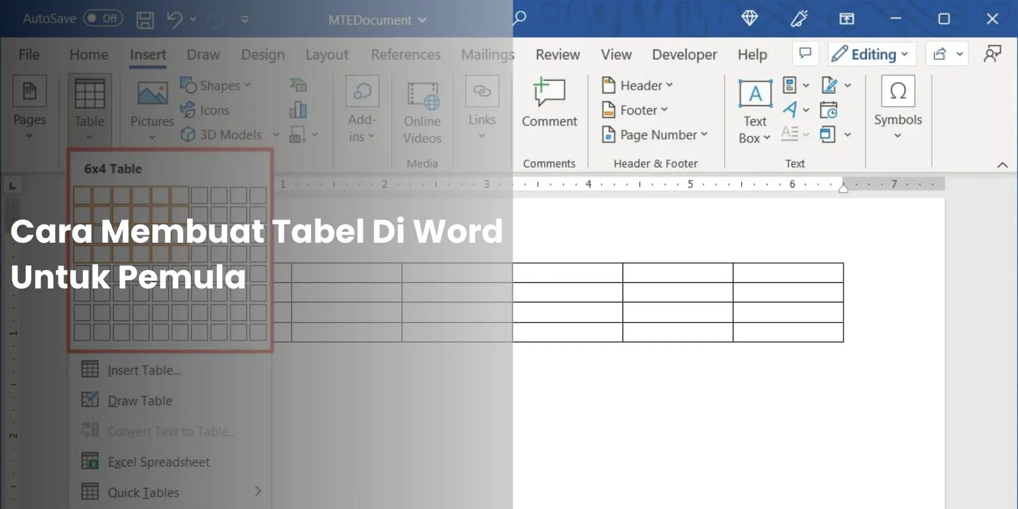The image size is (1018, 509).
Task: Choose Draw Table from menu
Action: tap(171, 401)
